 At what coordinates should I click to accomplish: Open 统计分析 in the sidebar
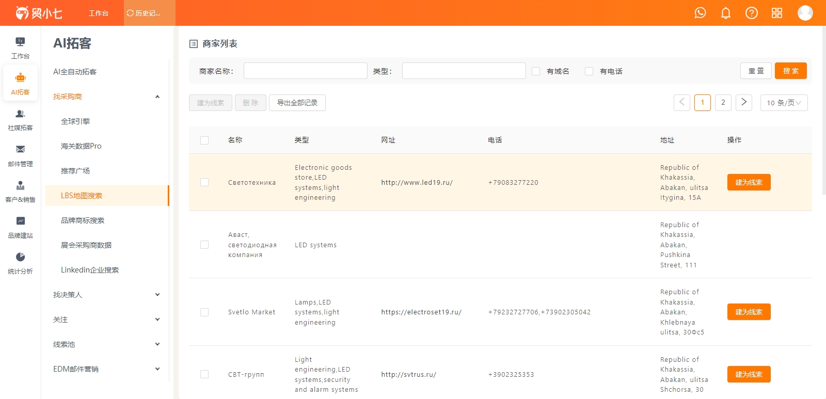(x=20, y=263)
